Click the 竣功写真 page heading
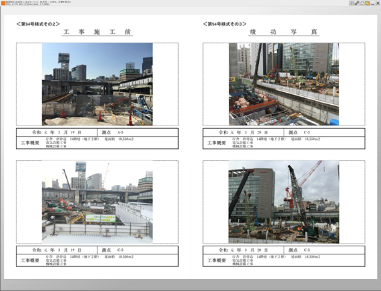The width and height of the screenshot is (381, 291). coord(284,32)
